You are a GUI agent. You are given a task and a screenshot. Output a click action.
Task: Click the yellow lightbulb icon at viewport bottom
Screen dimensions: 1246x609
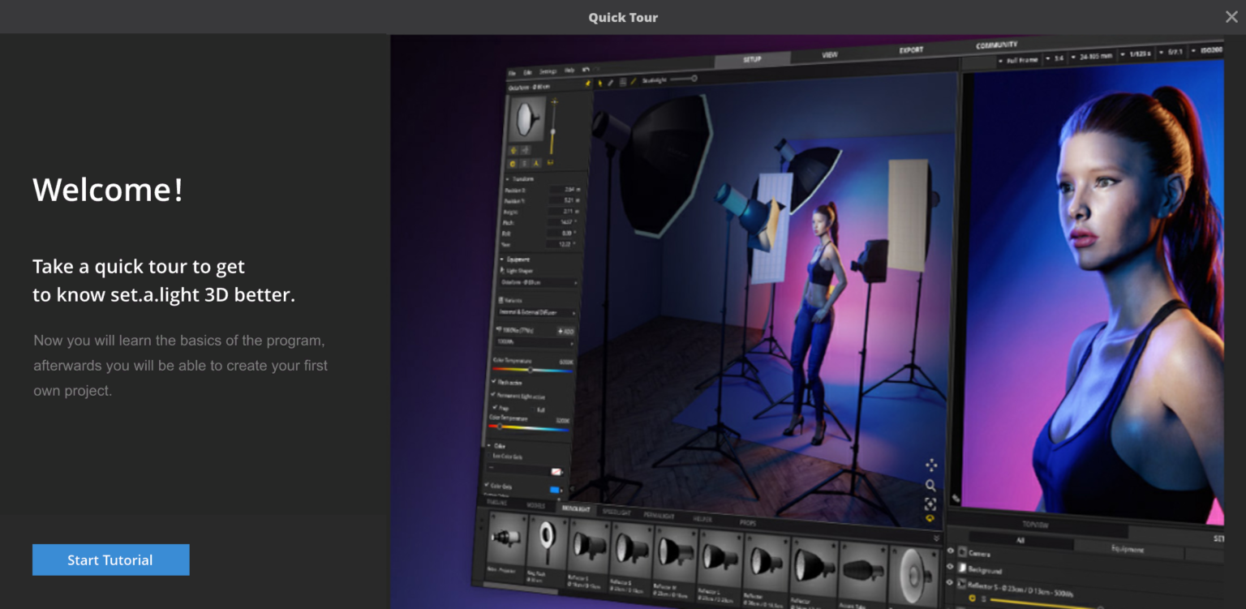930,517
